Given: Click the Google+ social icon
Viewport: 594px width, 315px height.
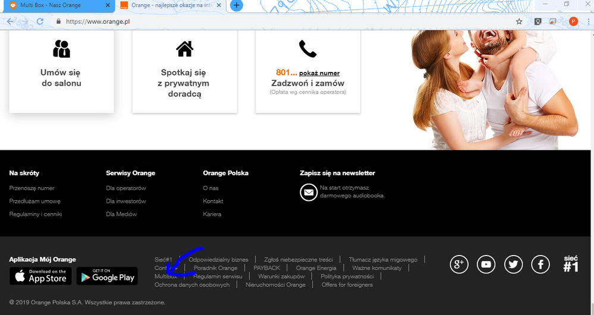Looking at the screenshot, I should coord(458,264).
